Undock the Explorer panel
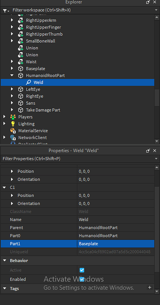The image size is (160, 305). (x=148, y=2)
